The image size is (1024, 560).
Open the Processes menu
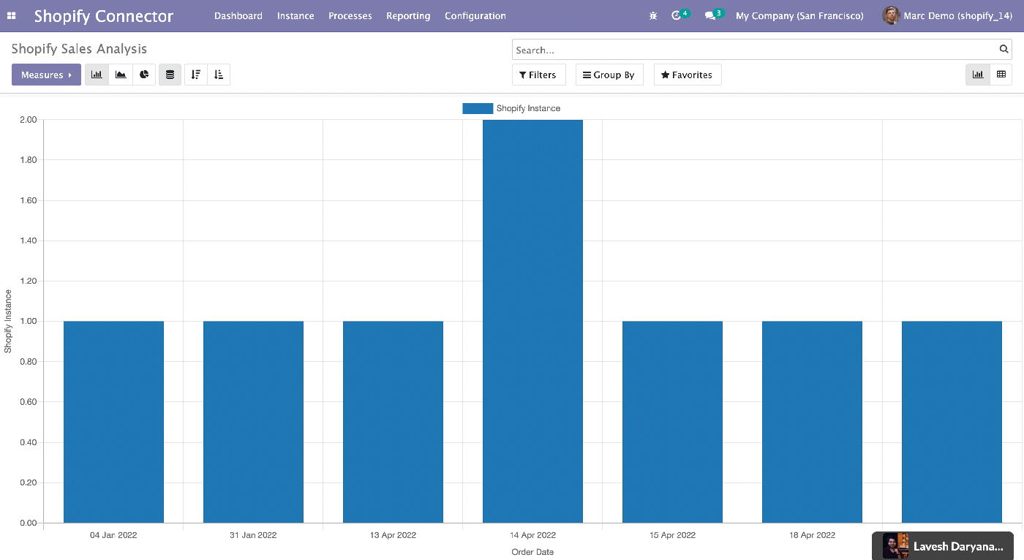tap(350, 15)
